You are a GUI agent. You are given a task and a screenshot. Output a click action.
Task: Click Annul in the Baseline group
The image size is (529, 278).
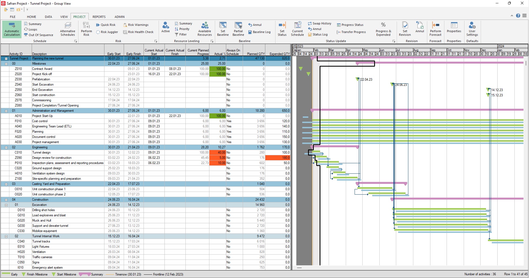255,25
